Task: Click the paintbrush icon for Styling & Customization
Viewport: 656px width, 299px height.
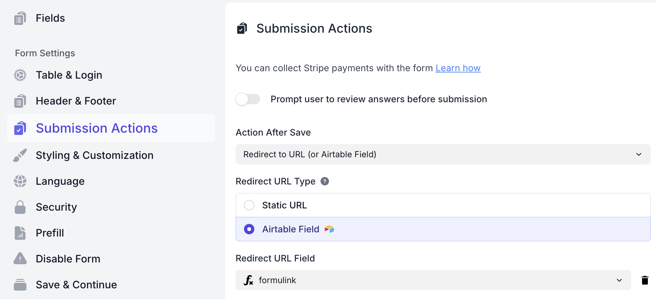Action: pyautogui.click(x=20, y=155)
